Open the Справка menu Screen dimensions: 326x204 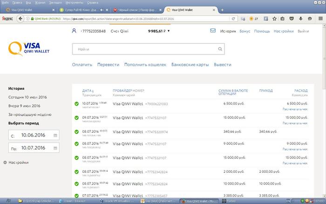coord(93,2)
